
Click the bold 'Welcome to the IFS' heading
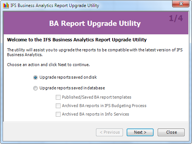click(77, 40)
